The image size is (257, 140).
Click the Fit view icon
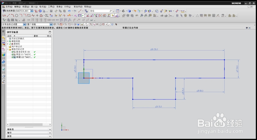coord(118,11)
